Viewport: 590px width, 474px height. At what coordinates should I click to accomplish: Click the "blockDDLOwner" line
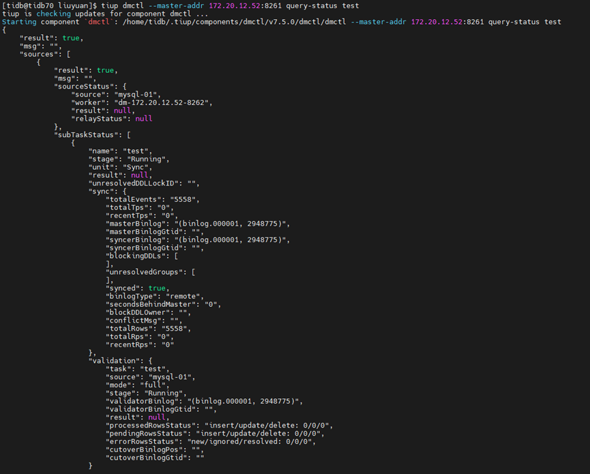click(148, 312)
